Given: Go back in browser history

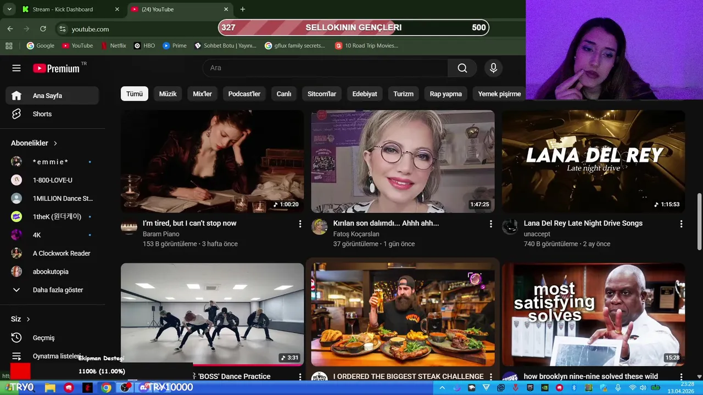Looking at the screenshot, I should 10,29.
